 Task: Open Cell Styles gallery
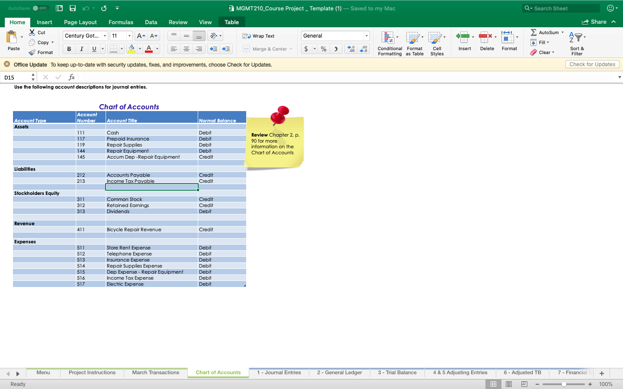coord(437,43)
